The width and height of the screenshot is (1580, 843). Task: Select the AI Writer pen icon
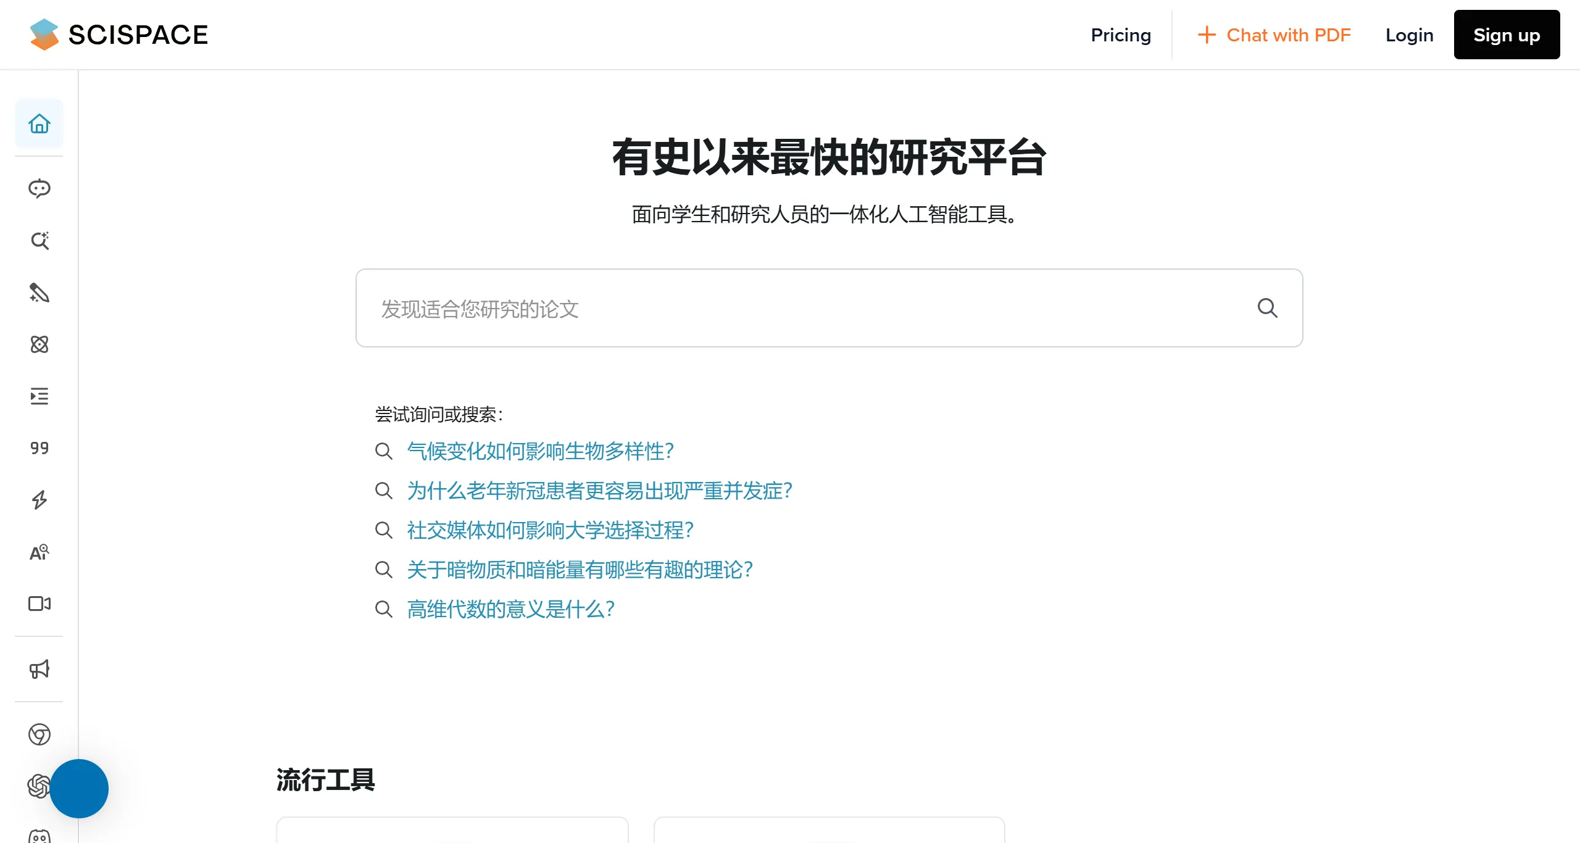click(39, 293)
